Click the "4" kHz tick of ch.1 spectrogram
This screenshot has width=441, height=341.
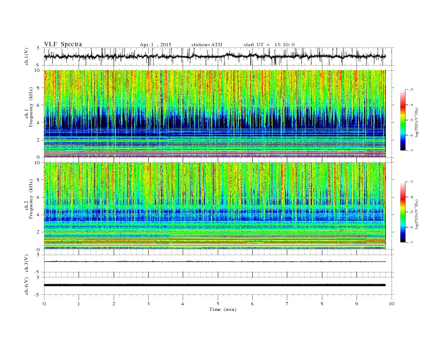39,123
